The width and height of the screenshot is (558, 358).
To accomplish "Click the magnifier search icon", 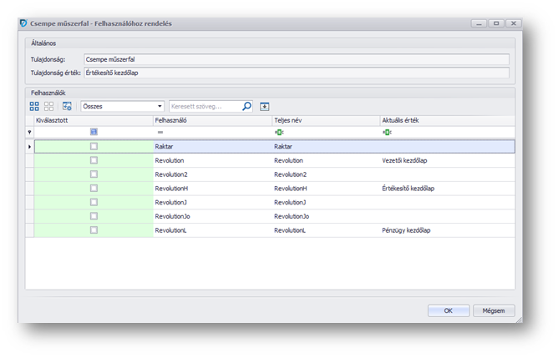I will (246, 107).
